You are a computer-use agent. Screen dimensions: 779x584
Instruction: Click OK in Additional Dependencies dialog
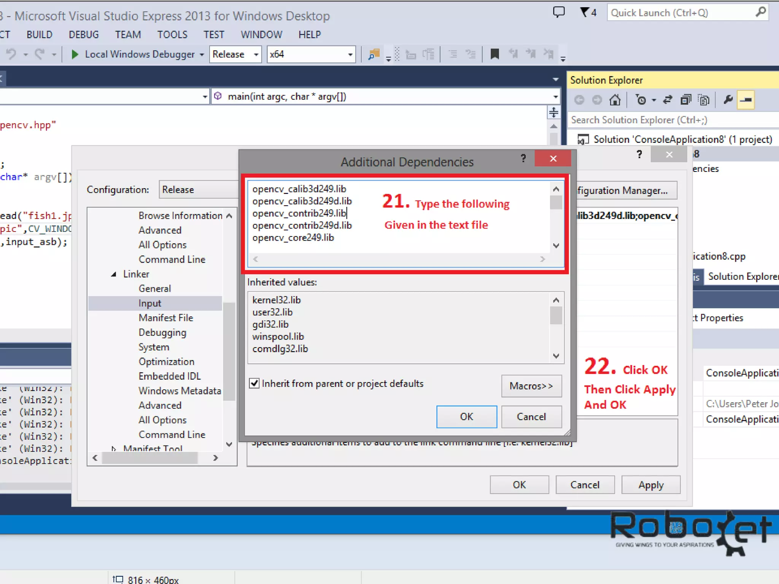point(466,417)
